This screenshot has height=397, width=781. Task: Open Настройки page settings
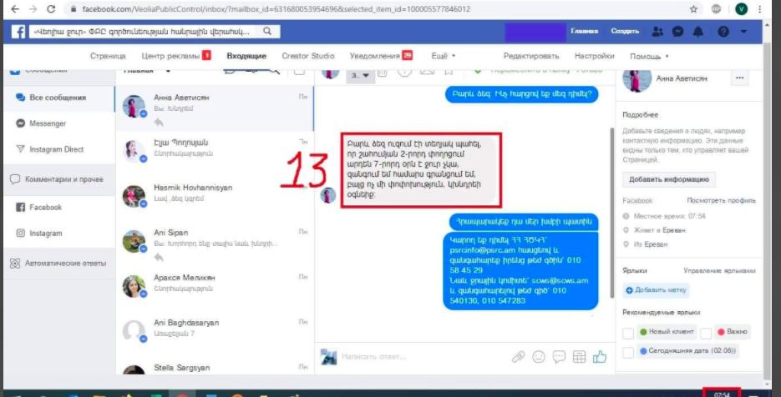pos(594,56)
